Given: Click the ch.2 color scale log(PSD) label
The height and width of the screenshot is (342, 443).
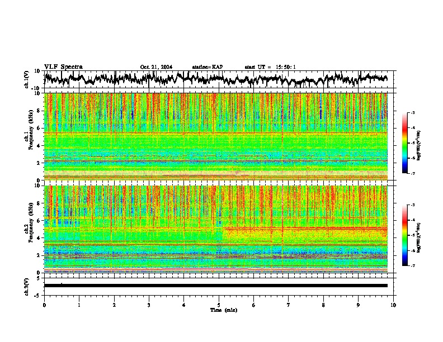Looking at the screenshot, I should 419,237.
